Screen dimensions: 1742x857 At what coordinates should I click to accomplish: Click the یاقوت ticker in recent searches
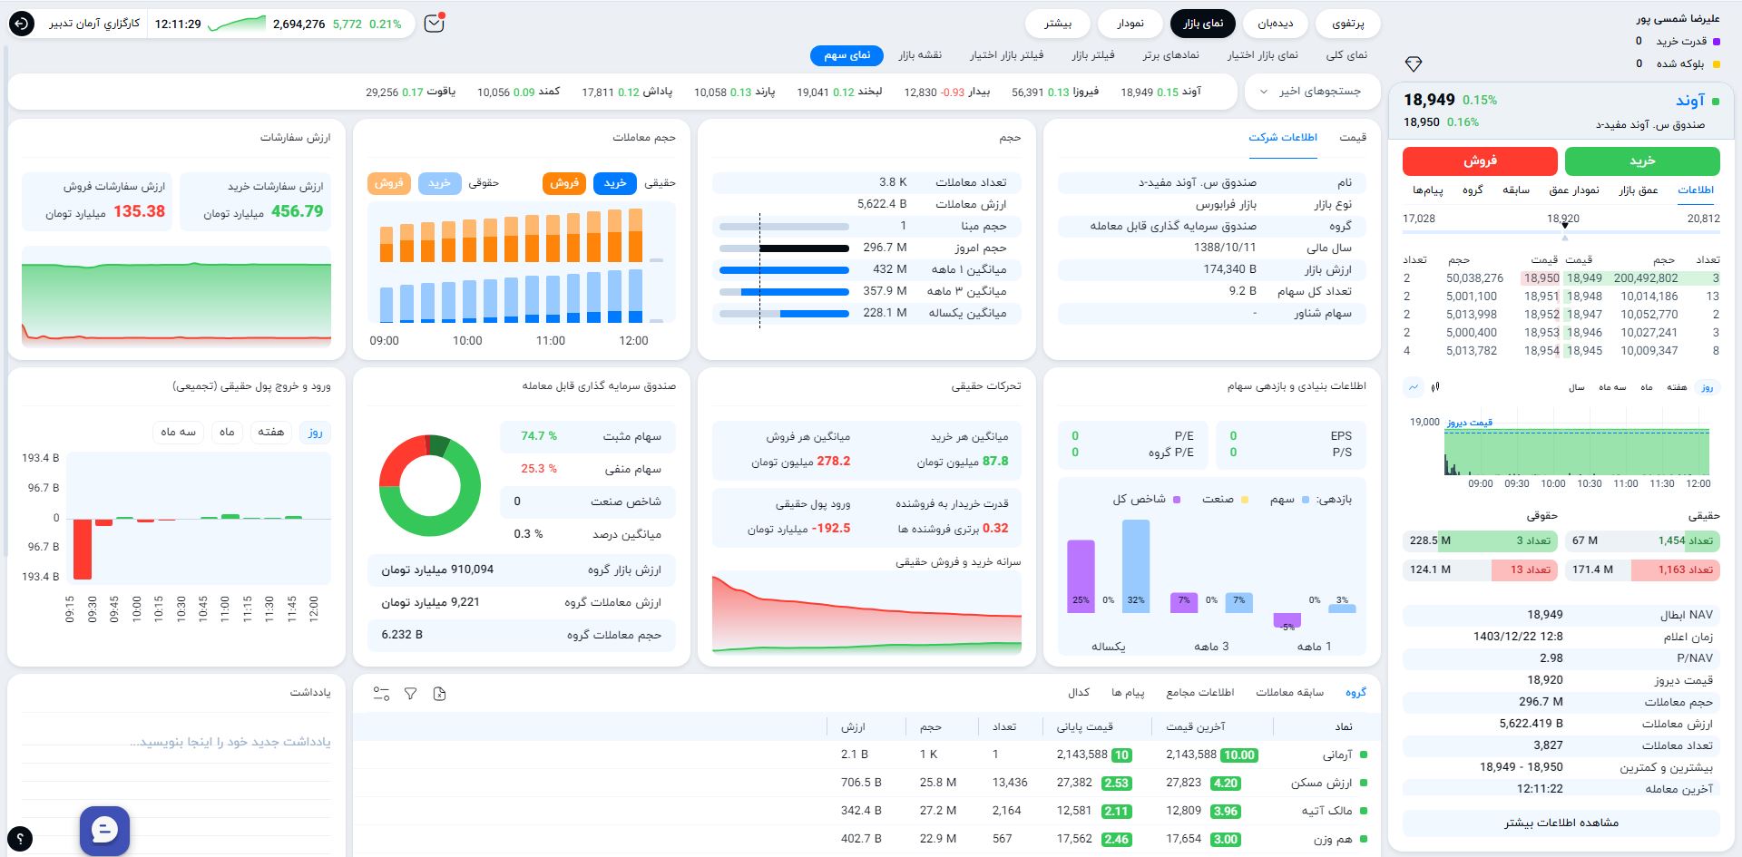coord(411,92)
